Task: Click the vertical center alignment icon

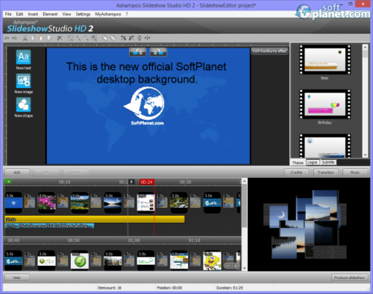Action: point(140,38)
